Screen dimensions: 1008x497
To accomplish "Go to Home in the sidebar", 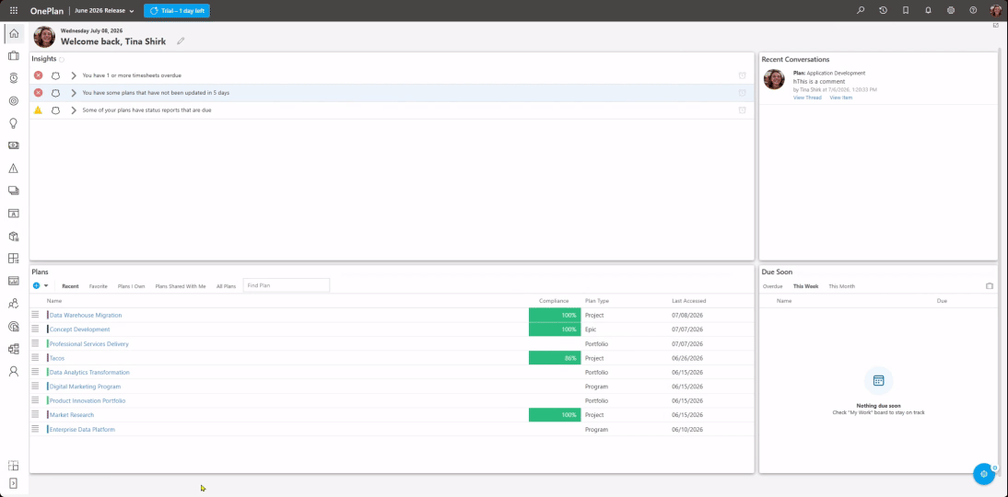I will point(14,33).
